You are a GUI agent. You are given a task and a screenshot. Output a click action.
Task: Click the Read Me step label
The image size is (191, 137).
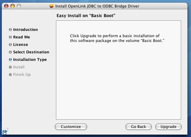(22, 37)
